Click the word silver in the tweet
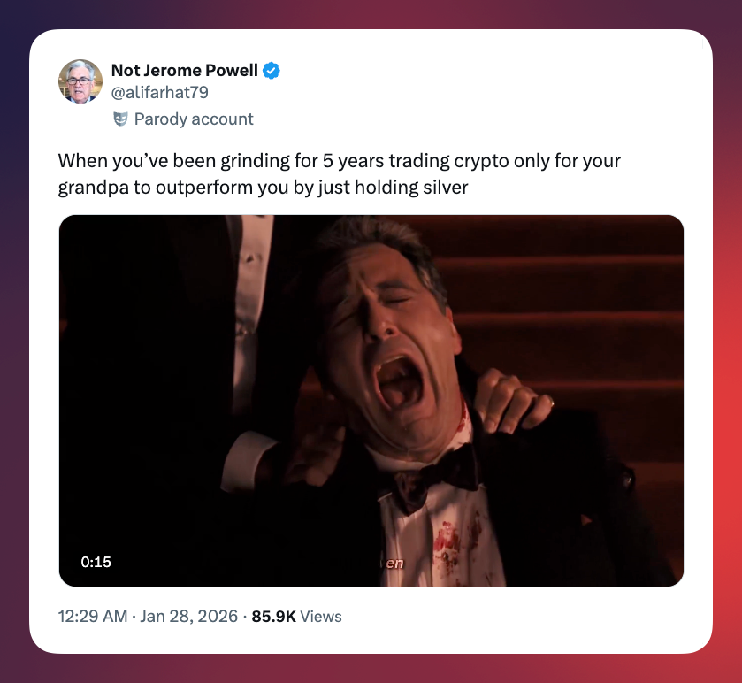The image size is (742, 683). point(444,187)
